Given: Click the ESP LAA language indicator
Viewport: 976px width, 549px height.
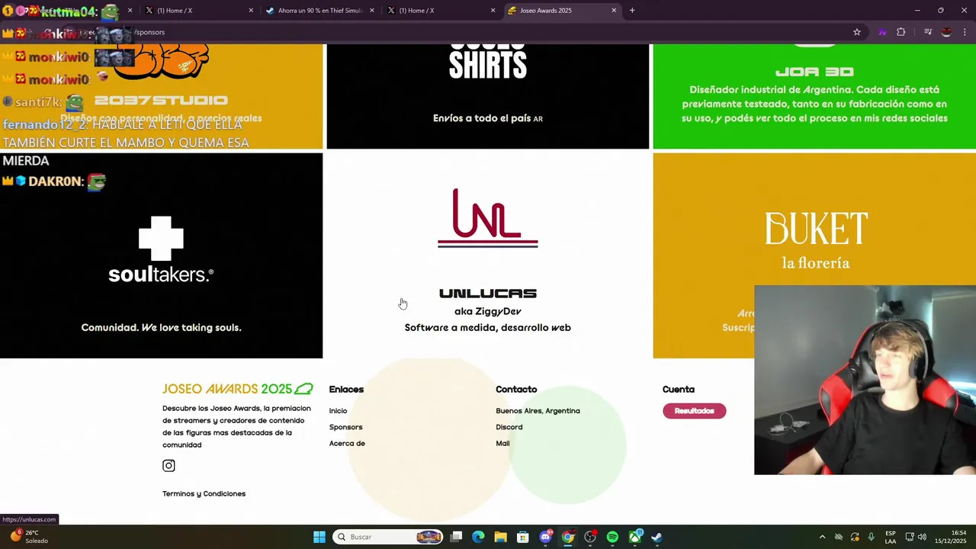Looking at the screenshot, I should coord(891,537).
